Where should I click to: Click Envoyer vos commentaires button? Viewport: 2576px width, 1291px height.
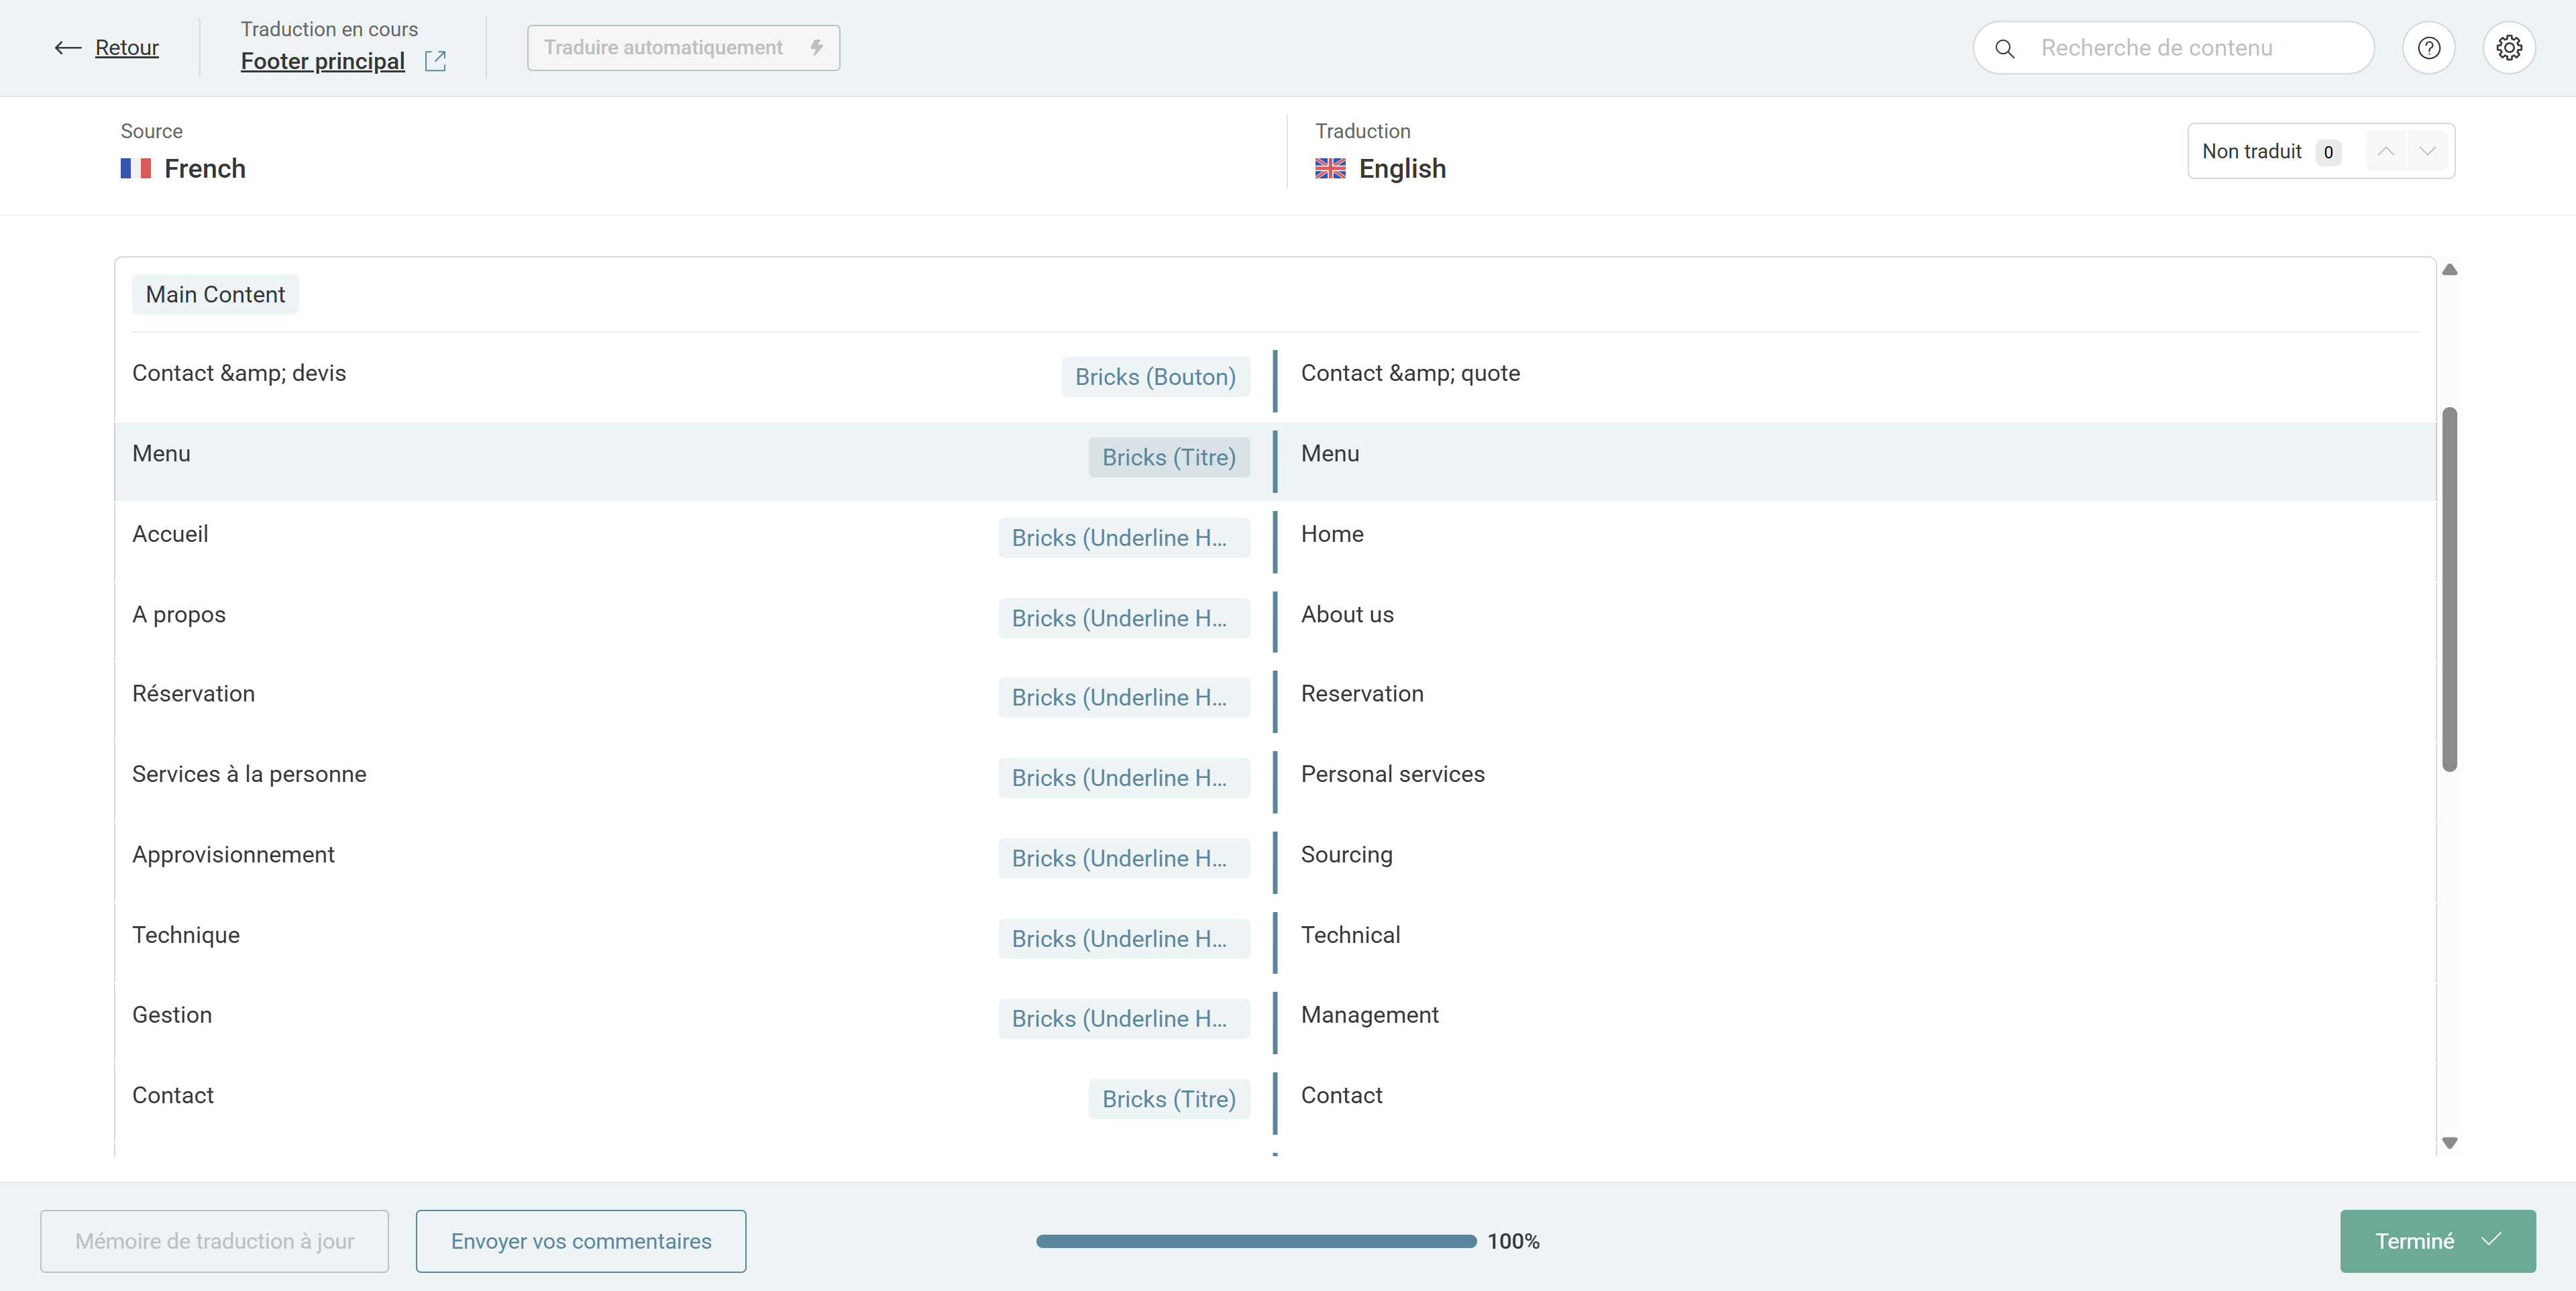pos(581,1241)
